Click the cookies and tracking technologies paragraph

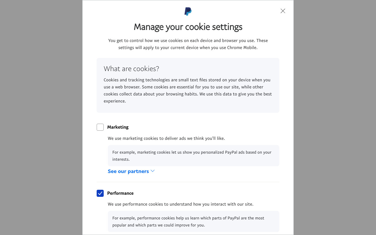point(188,90)
